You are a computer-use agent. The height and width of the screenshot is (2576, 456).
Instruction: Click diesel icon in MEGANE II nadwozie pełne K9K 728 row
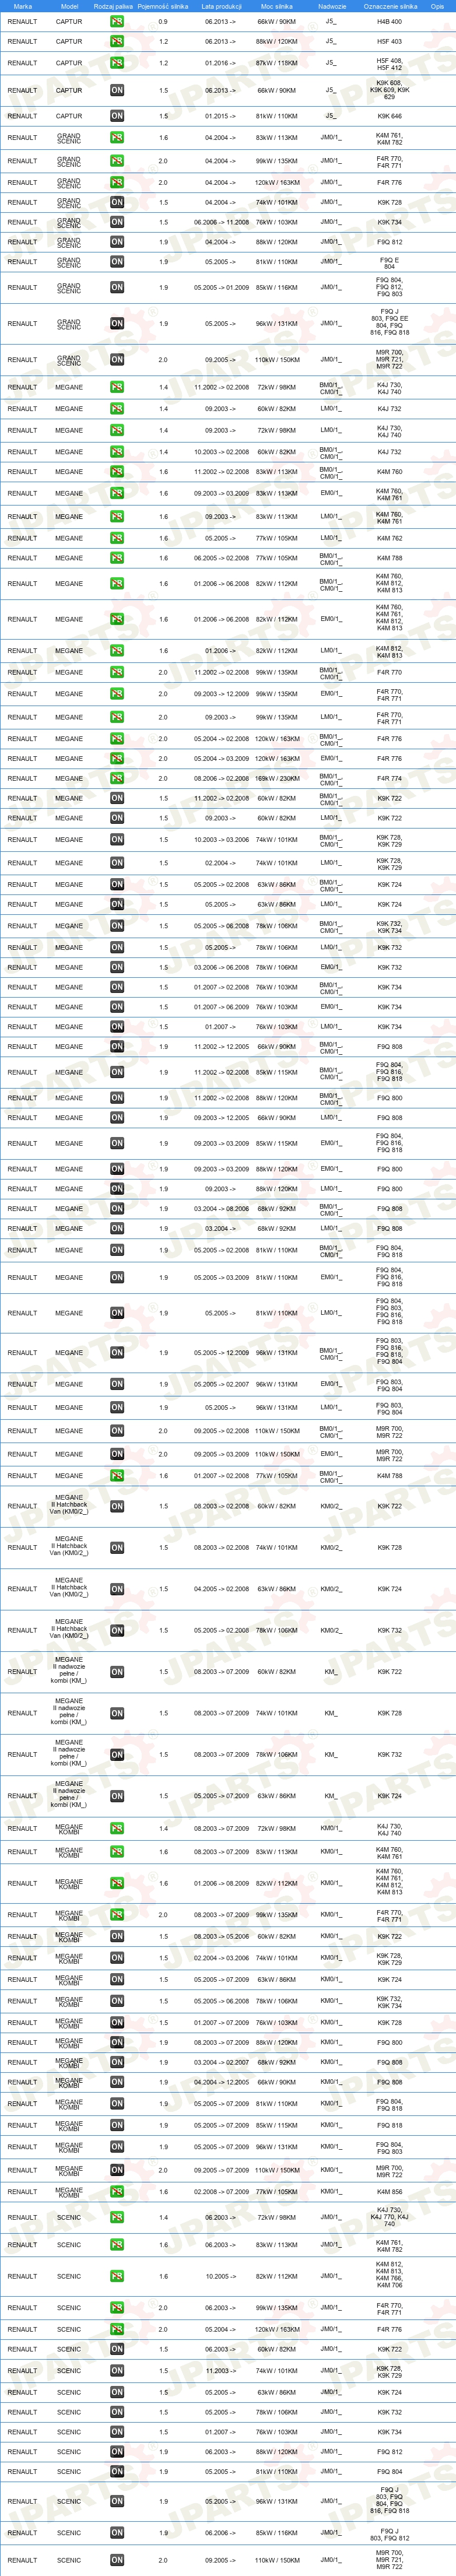coord(117,1713)
